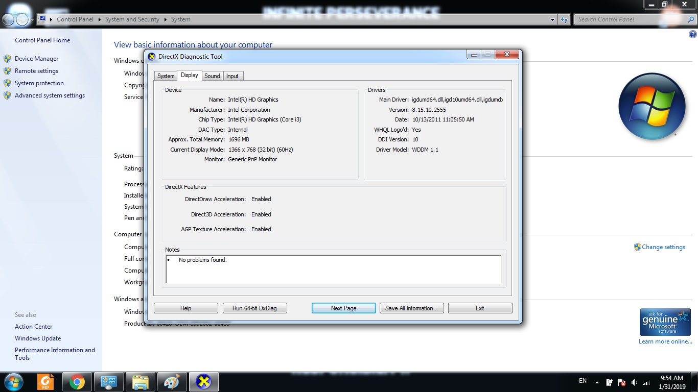Image resolution: width=698 pixels, height=392 pixels.
Task: Open recent pages dropdown beside navigation arrows
Action: tap(33, 20)
